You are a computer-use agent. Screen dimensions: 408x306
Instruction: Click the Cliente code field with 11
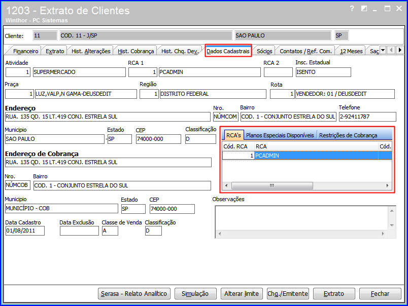coord(45,35)
